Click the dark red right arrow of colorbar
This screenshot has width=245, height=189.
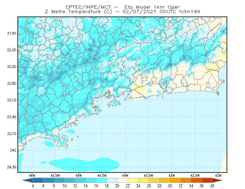pos(217,180)
